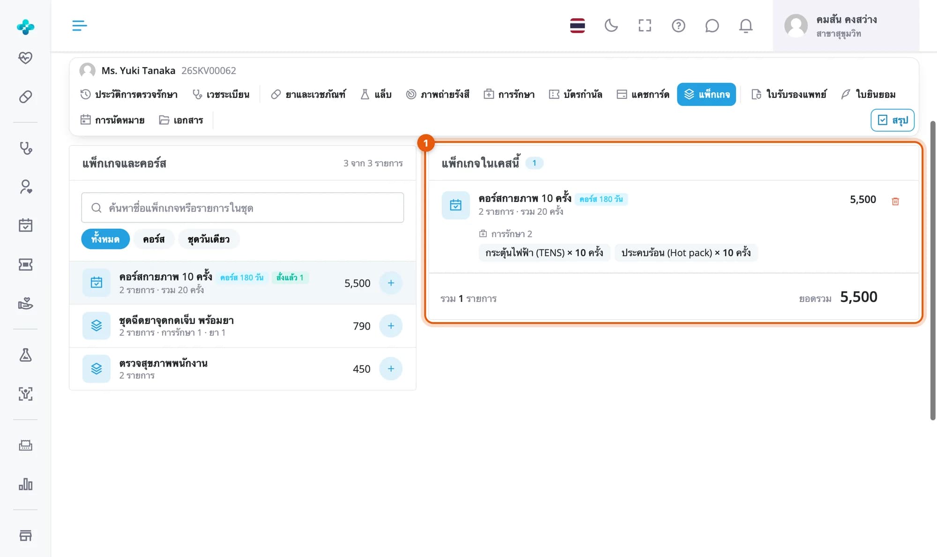This screenshot has width=937, height=557.
Task: Open the notifications bell
Action: point(745,25)
